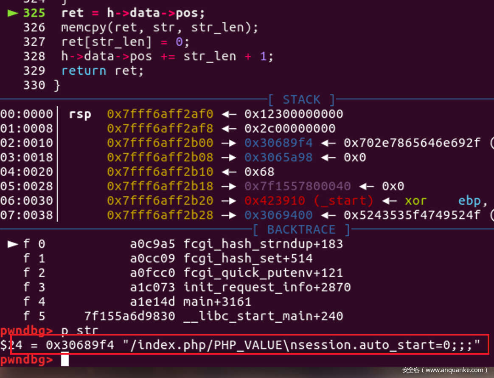494x378 pixels.
Task: Click the rsp register label
Action: point(80,114)
